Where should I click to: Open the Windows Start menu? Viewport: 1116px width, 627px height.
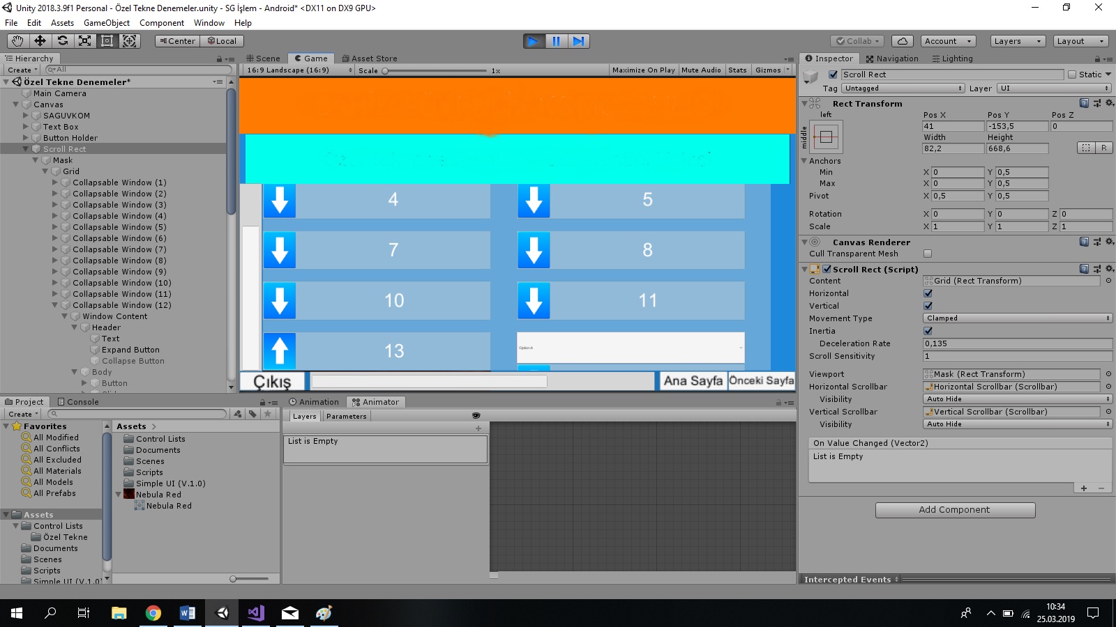pos(17,613)
